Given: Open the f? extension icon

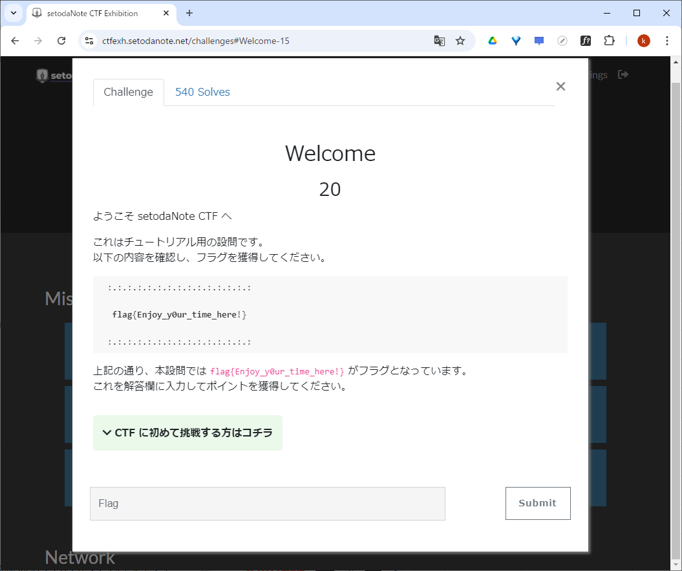Looking at the screenshot, I should [x=586, y=41].
